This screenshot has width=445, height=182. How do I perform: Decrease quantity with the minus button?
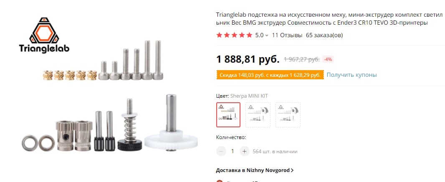point(221,152)
